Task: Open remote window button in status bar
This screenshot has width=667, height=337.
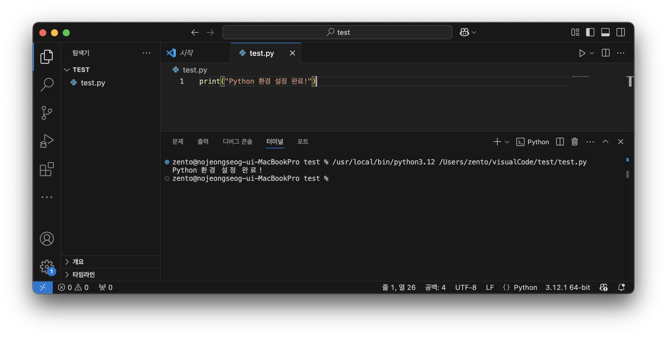Action: [x=43, y=287]
